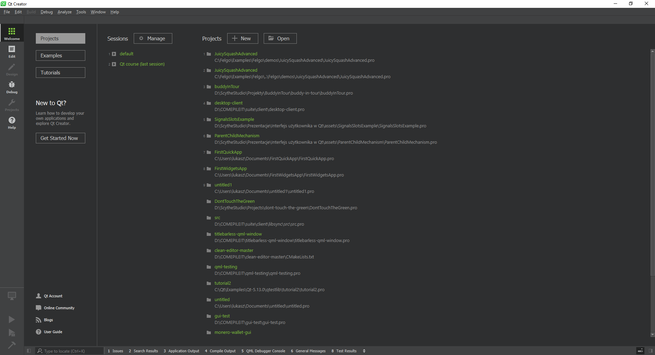
Task: Show Test Results pane
Action: point(344,351)
